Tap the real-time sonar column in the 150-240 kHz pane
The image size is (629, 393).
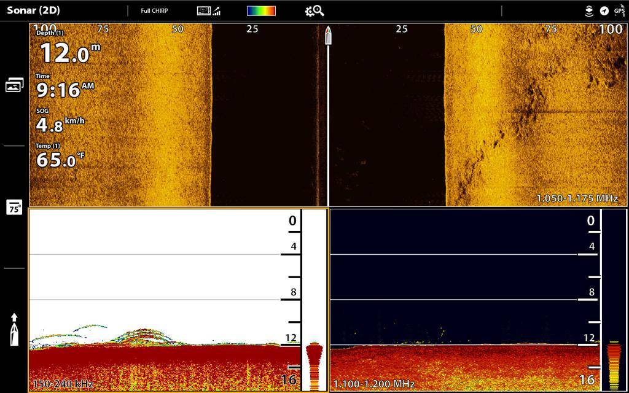(x=314, y=300)
